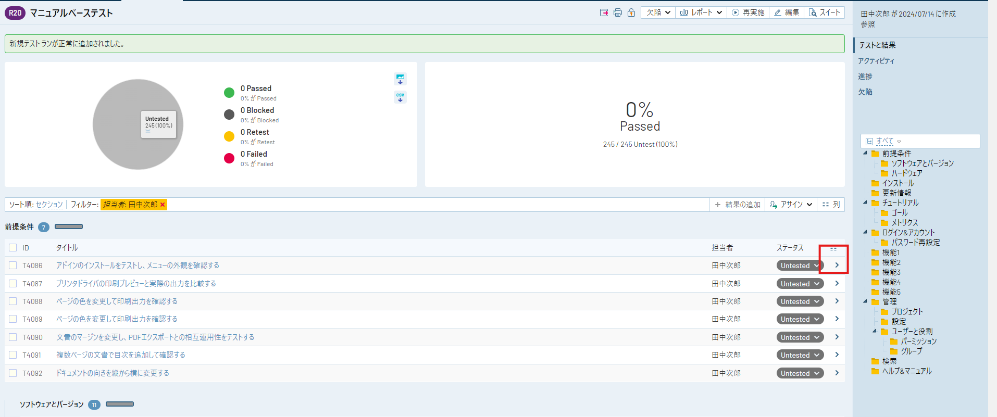Click the print icon in the header
The image size is (997, 417).
click(x=618, y=12)
